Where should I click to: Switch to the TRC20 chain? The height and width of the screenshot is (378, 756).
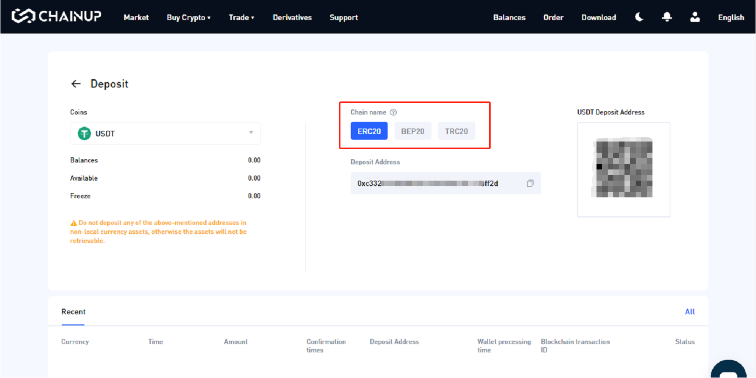point(456,131)
